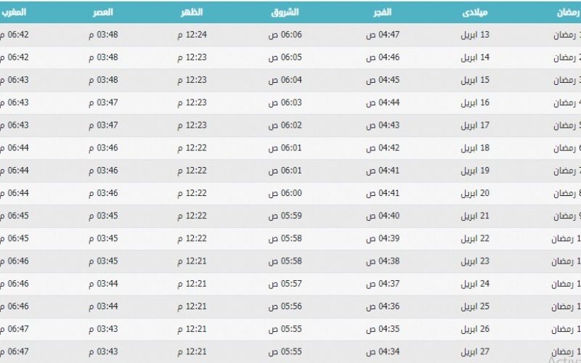Select the 27 ابريل date cell
This screenshot has width=581, height=363.
pos(475,351)
